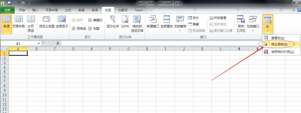This screenshot has height=113, width=301.
Task: Expand the 冻结窗格 dropdown arrow
Action: click(x=180, y=30)
